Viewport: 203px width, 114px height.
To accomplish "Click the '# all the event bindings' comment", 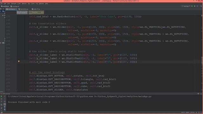I will (47, 72).
